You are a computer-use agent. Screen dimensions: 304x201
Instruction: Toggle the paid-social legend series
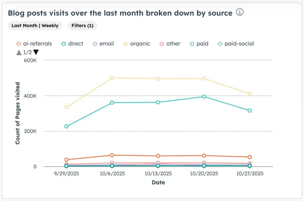pyautogui.click(x=236, y=44)
